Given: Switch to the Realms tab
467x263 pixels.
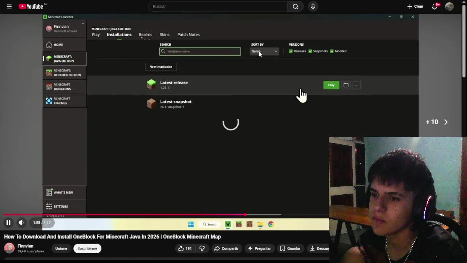Looking at the screenshot, I should coord(145,34).
